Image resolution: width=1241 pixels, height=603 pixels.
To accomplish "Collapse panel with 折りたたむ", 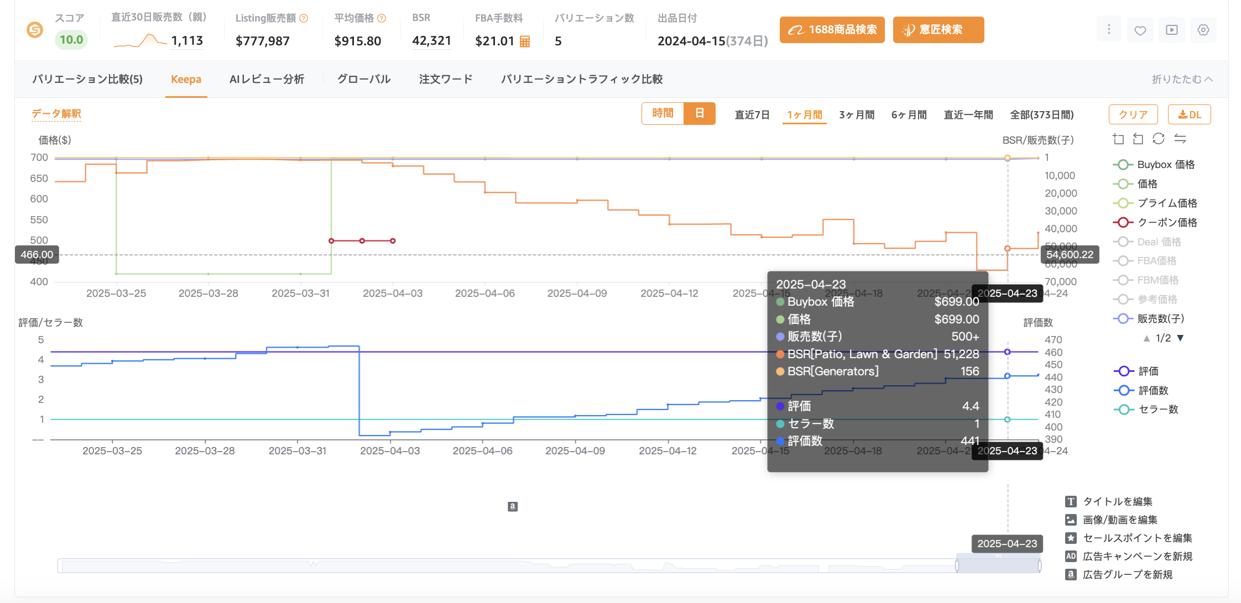I will (x=1182, y=80).
